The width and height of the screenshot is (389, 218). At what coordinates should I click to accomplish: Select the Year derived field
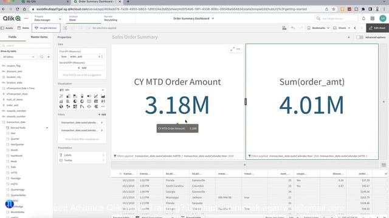13,133
